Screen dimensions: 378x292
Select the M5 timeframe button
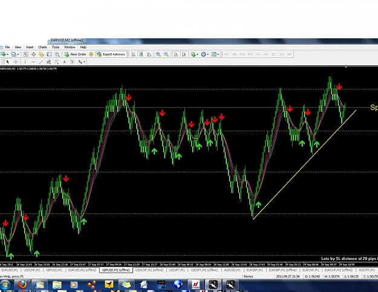click(x=234, y=54)
